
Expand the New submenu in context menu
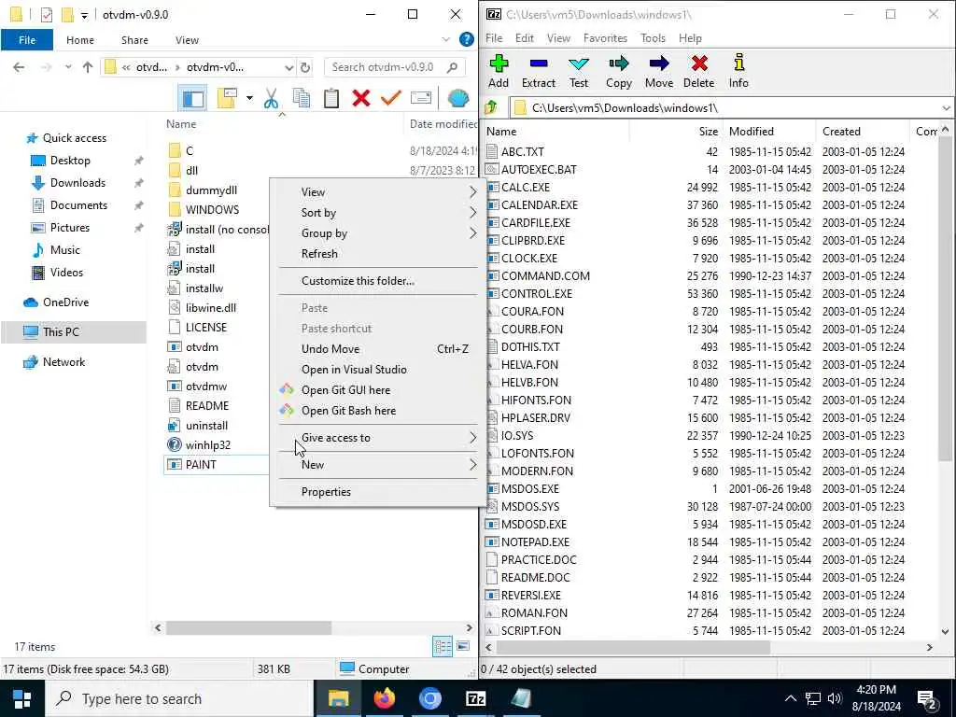pos(378,465)
